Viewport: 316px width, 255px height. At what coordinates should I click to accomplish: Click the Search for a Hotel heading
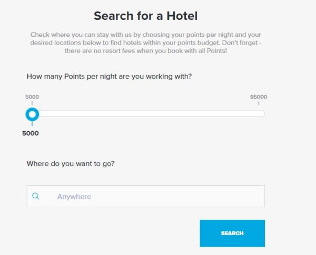tap(146, 16)
